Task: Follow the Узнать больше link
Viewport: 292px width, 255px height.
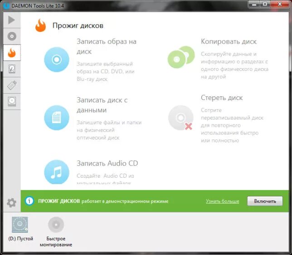Action: point(222,201)
